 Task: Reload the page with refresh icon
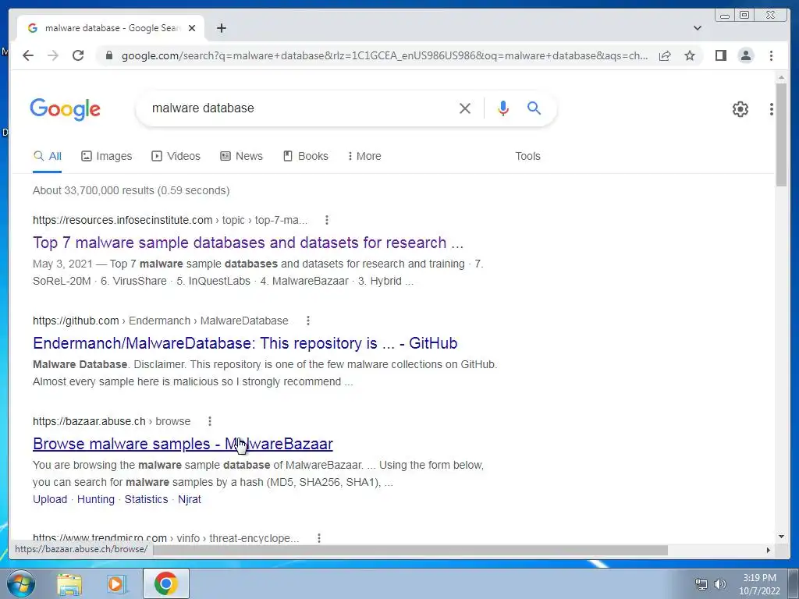click(x=78, y=55)
